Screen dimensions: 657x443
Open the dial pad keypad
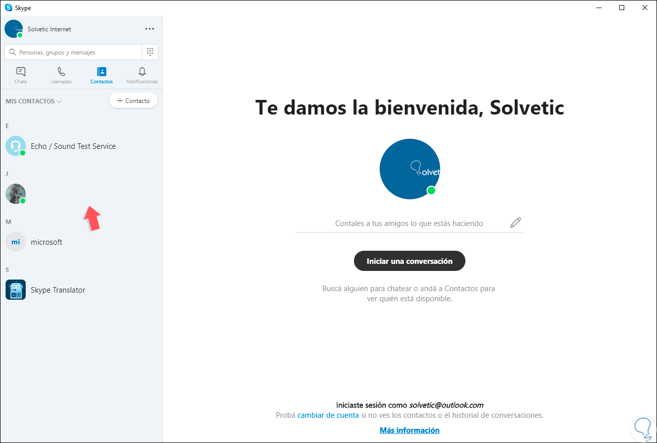[150, 52]
